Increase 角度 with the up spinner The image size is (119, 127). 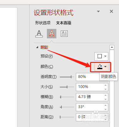tap(105, 105)
